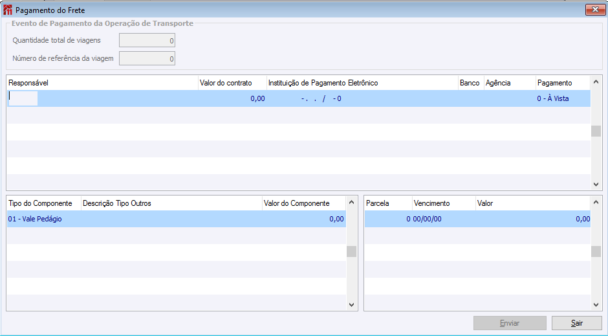The image size is (608, 336).
Task: Click the Enviar button
Action: pos(510,323)
